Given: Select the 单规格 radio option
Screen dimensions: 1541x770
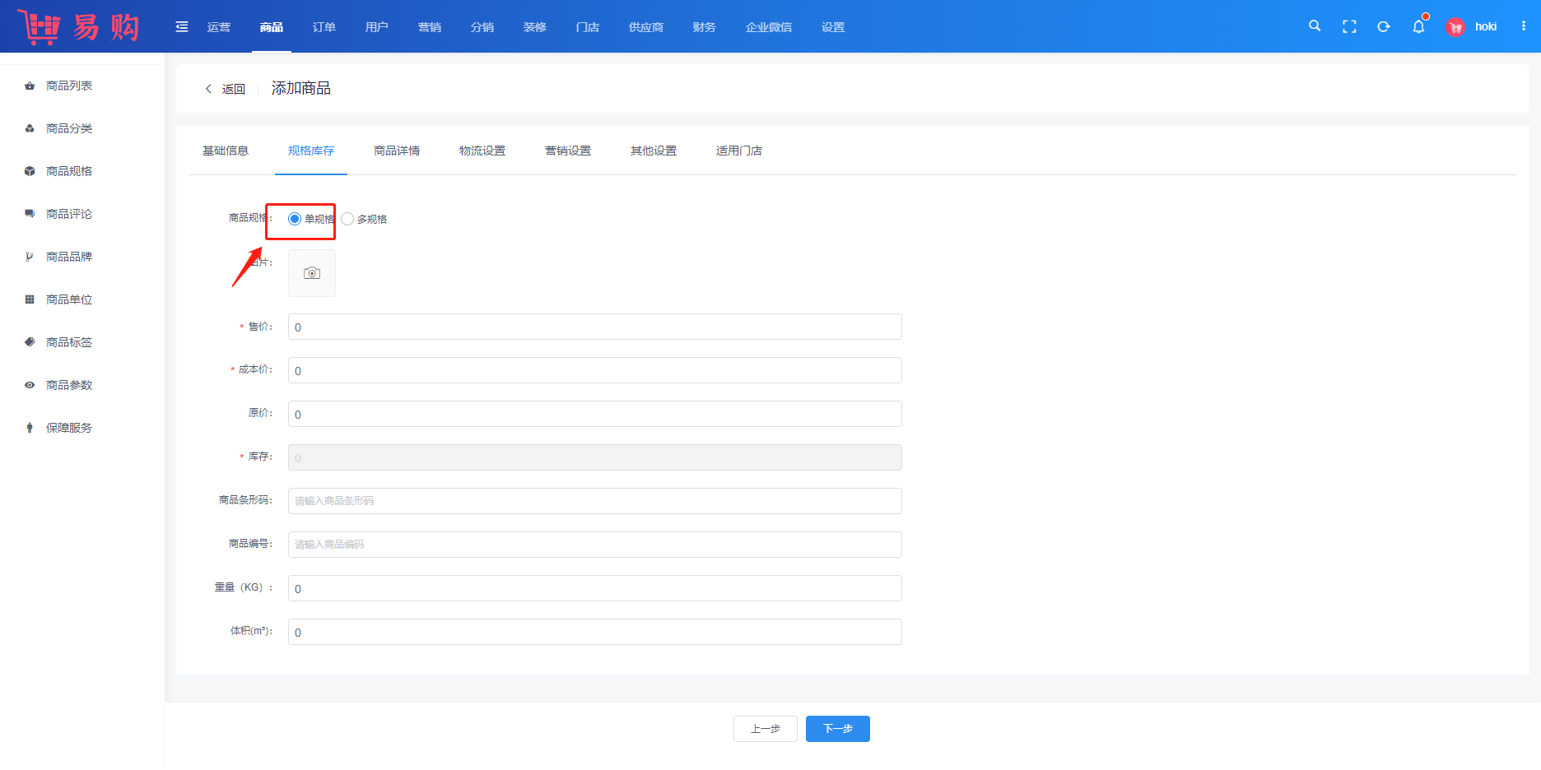Looking at the screenshot, I should pyautogui.click(x=295, y=219).
